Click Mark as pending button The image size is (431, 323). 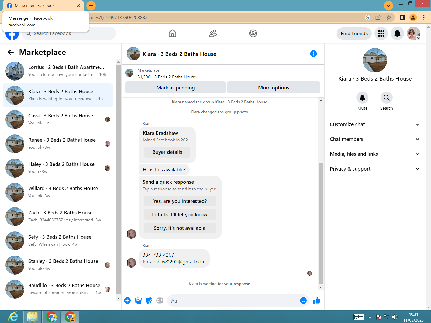pos(175,88)
